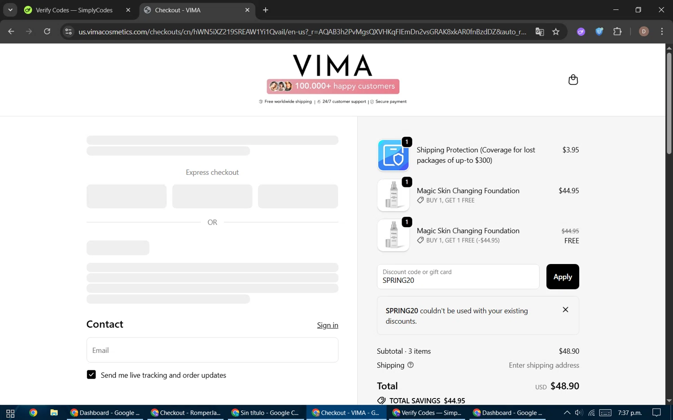The height and width of the screenshot is (420, 673).
Task: Click the $44.95 price of the paid Foundation
Action: 569,191
